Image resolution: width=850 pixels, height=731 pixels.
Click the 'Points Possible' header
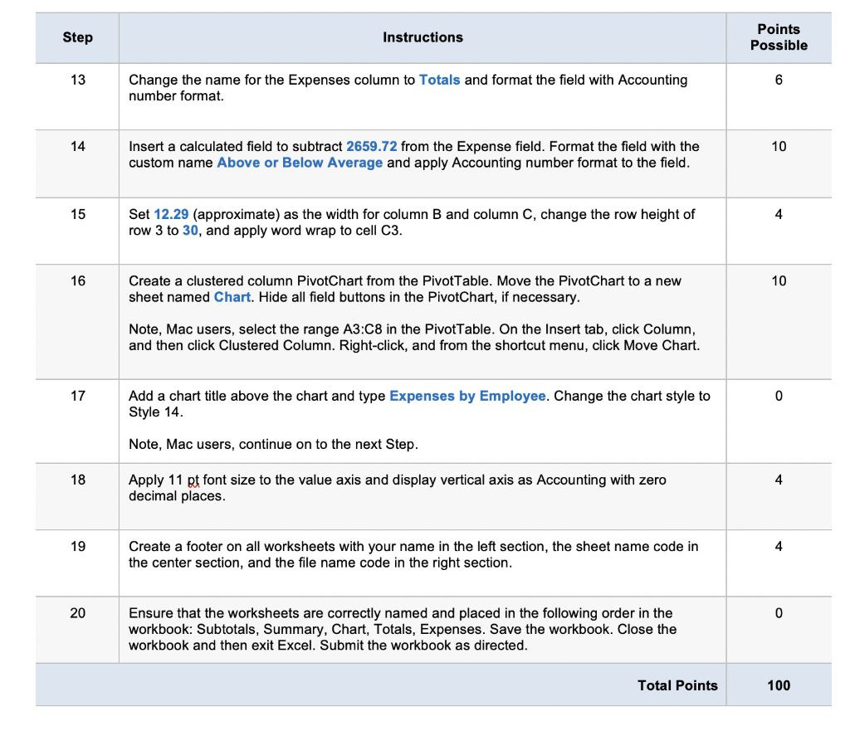point(779,37)
